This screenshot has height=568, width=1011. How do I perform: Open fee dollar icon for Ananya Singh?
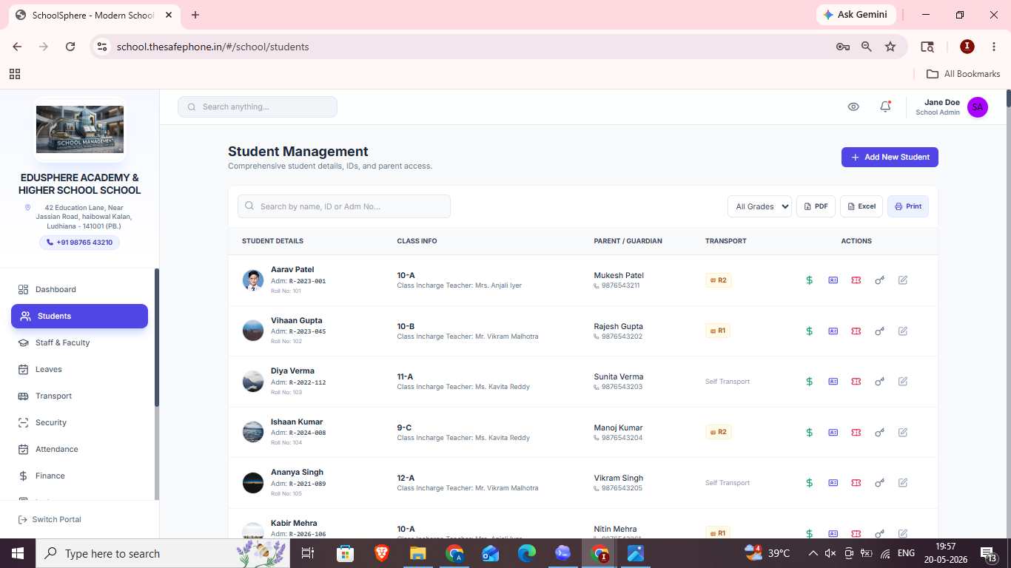[810, 483]
